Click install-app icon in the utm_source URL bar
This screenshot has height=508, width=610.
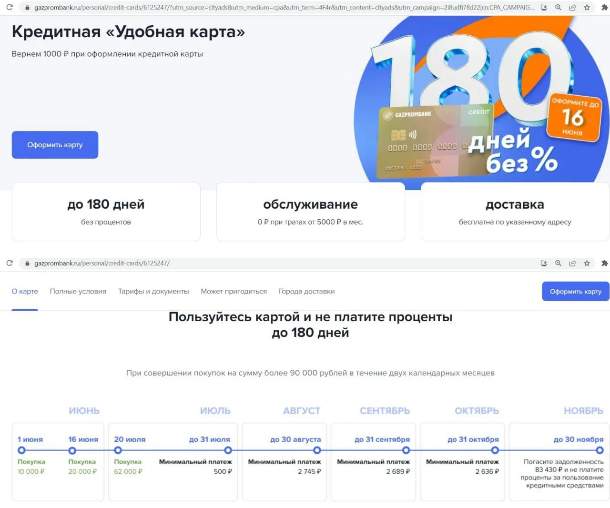pyautogui.click(x=544, y=8)
